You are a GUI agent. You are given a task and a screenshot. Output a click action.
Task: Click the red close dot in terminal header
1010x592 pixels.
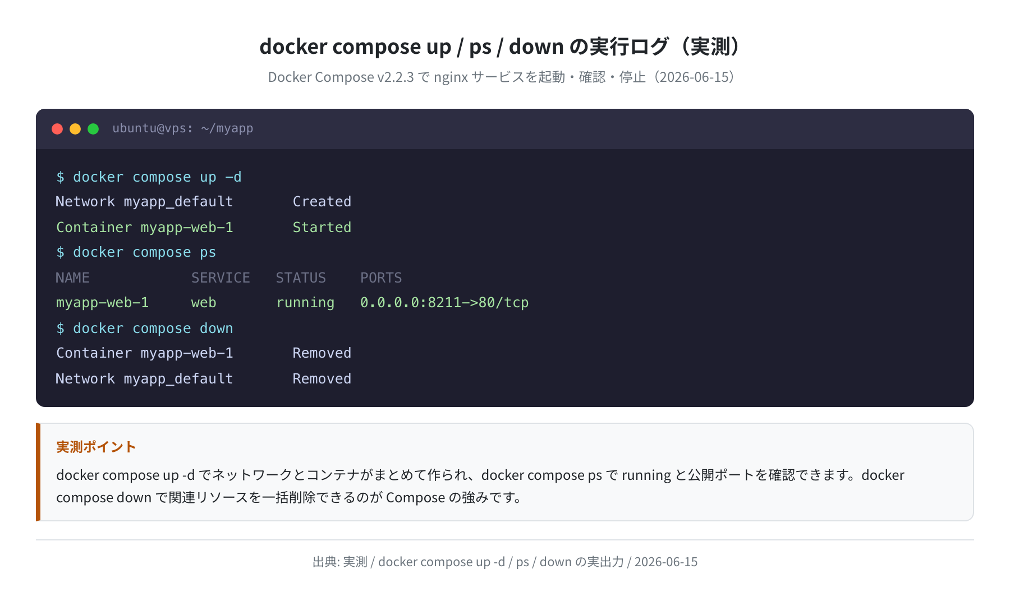(57, 129)
